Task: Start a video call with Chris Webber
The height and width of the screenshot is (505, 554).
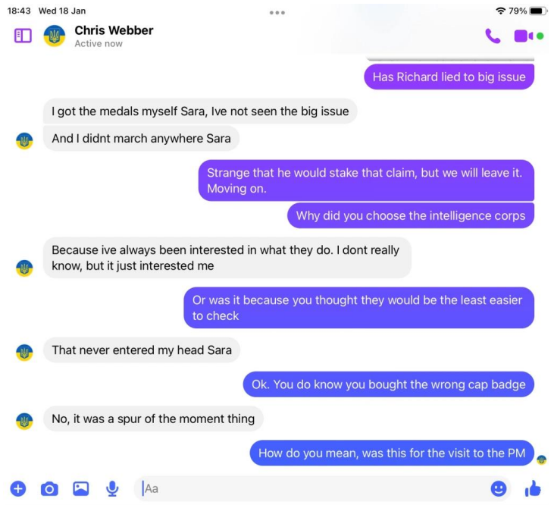Action: [x=523, y=36]
